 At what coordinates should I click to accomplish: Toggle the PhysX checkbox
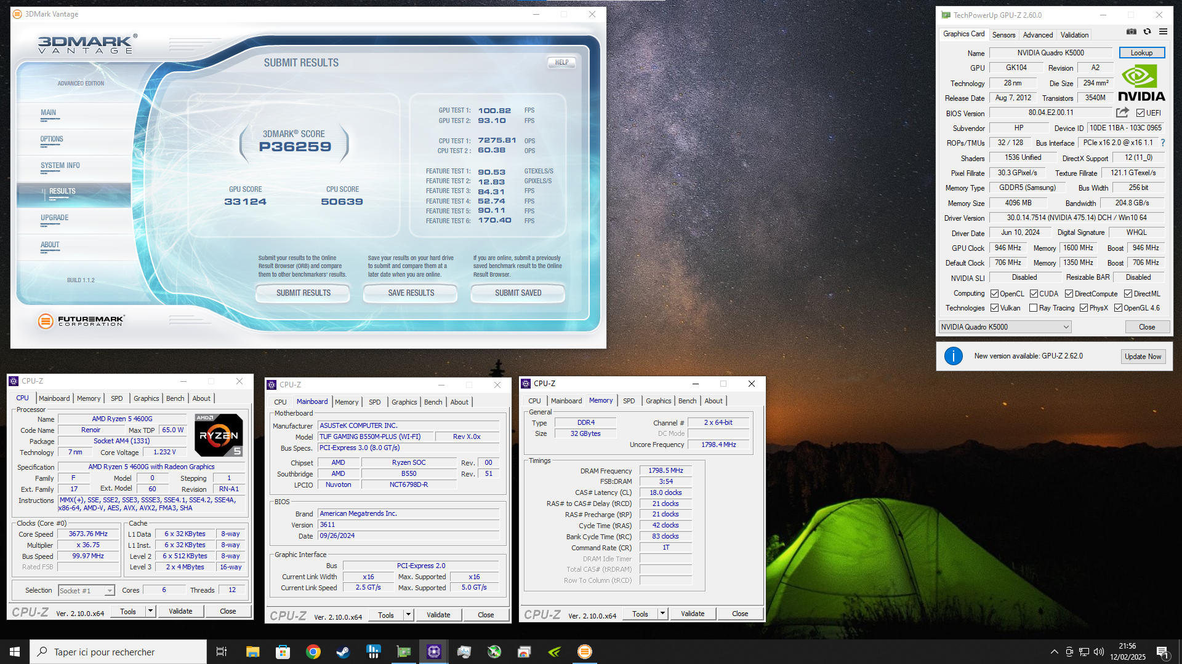pyautogui.click(x=1083, y=308)
